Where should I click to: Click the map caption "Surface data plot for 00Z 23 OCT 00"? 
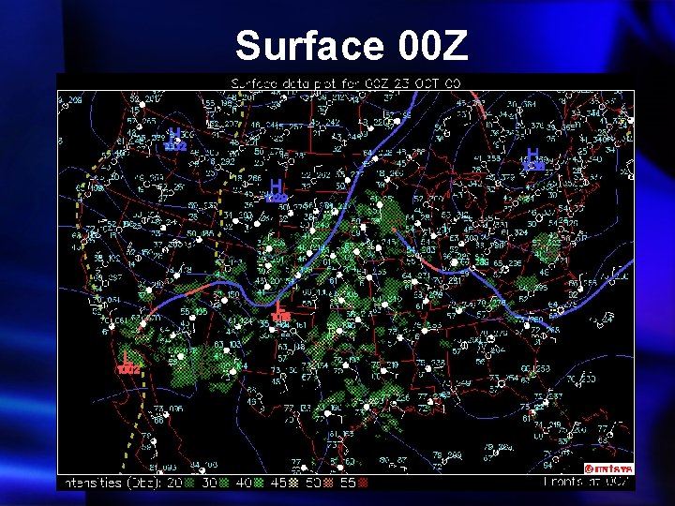[x=346, y=83]
